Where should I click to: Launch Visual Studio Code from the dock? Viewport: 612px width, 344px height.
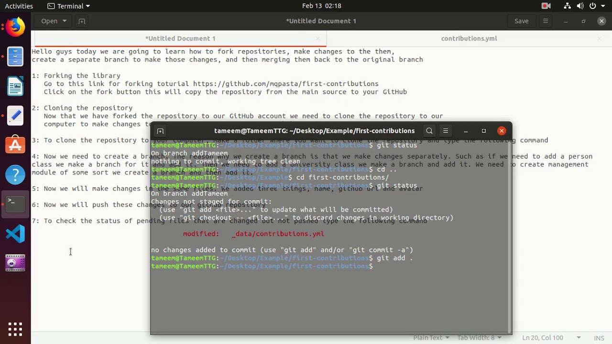(x=15, y=234)
